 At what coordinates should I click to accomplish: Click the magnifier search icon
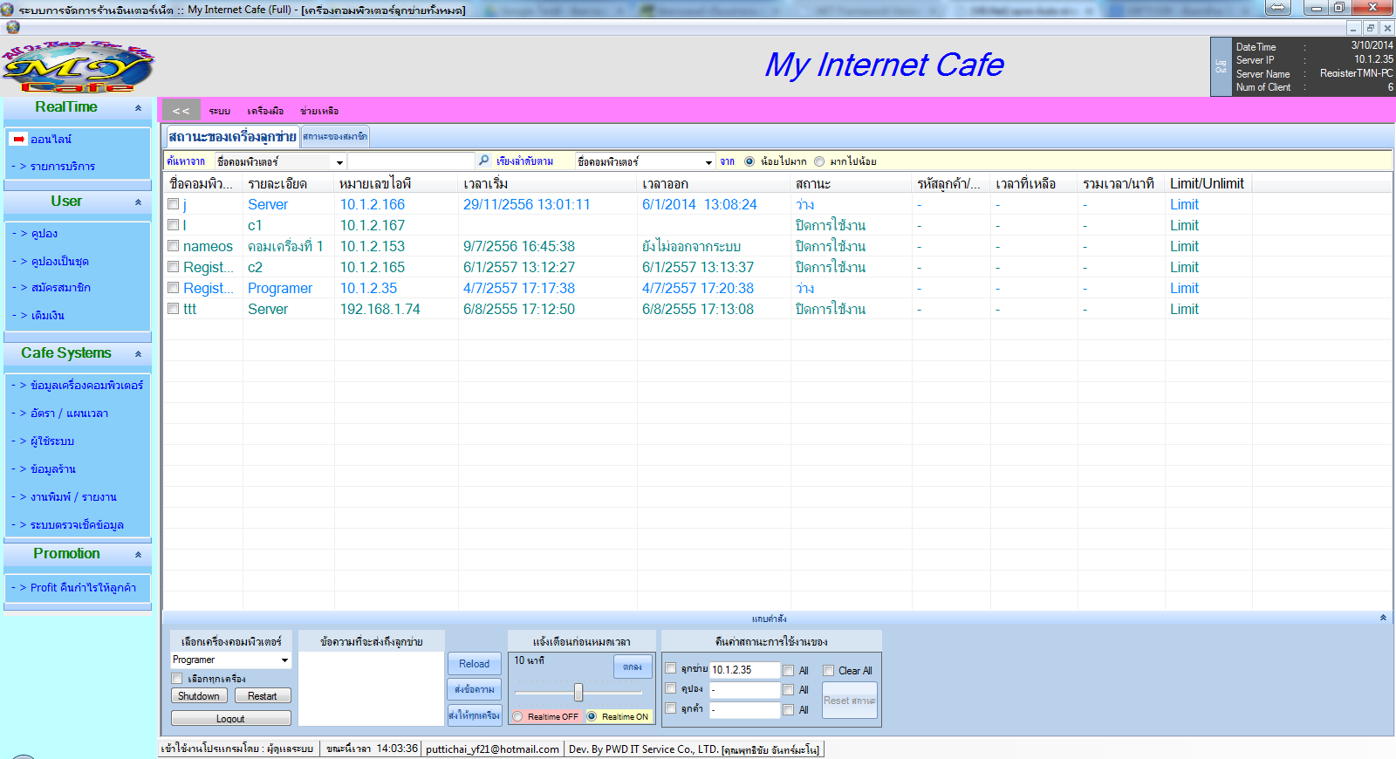(x=484, y=161)
